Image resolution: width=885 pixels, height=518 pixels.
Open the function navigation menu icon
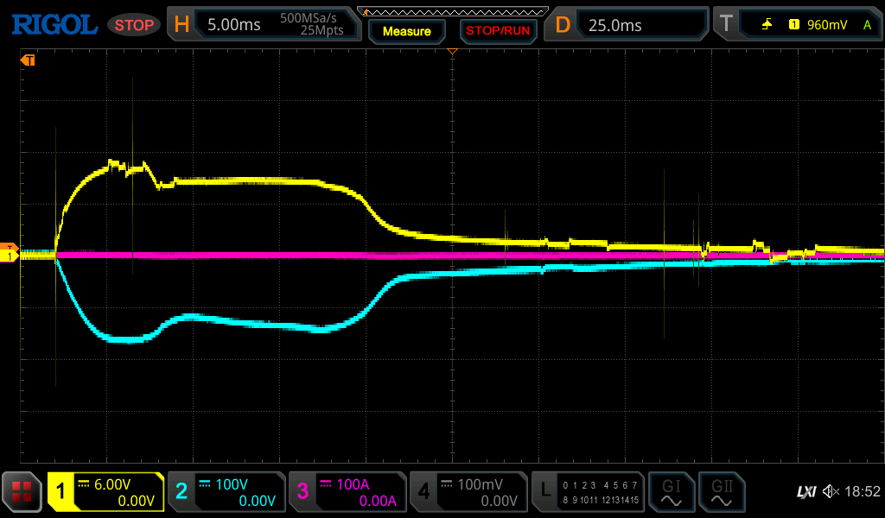(22, 492)
